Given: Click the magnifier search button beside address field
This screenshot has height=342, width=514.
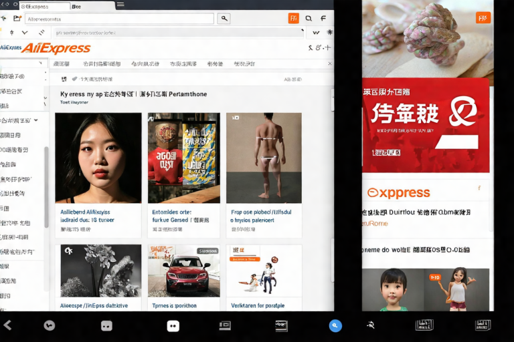Looking at the screenshot, I should (x=224, y=19).
